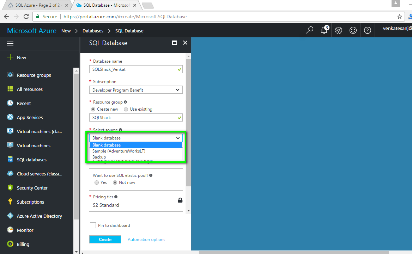The width and height of the screenshot is (412, 254).
Task: Open account menu venkatesanj
Action: 397,28
